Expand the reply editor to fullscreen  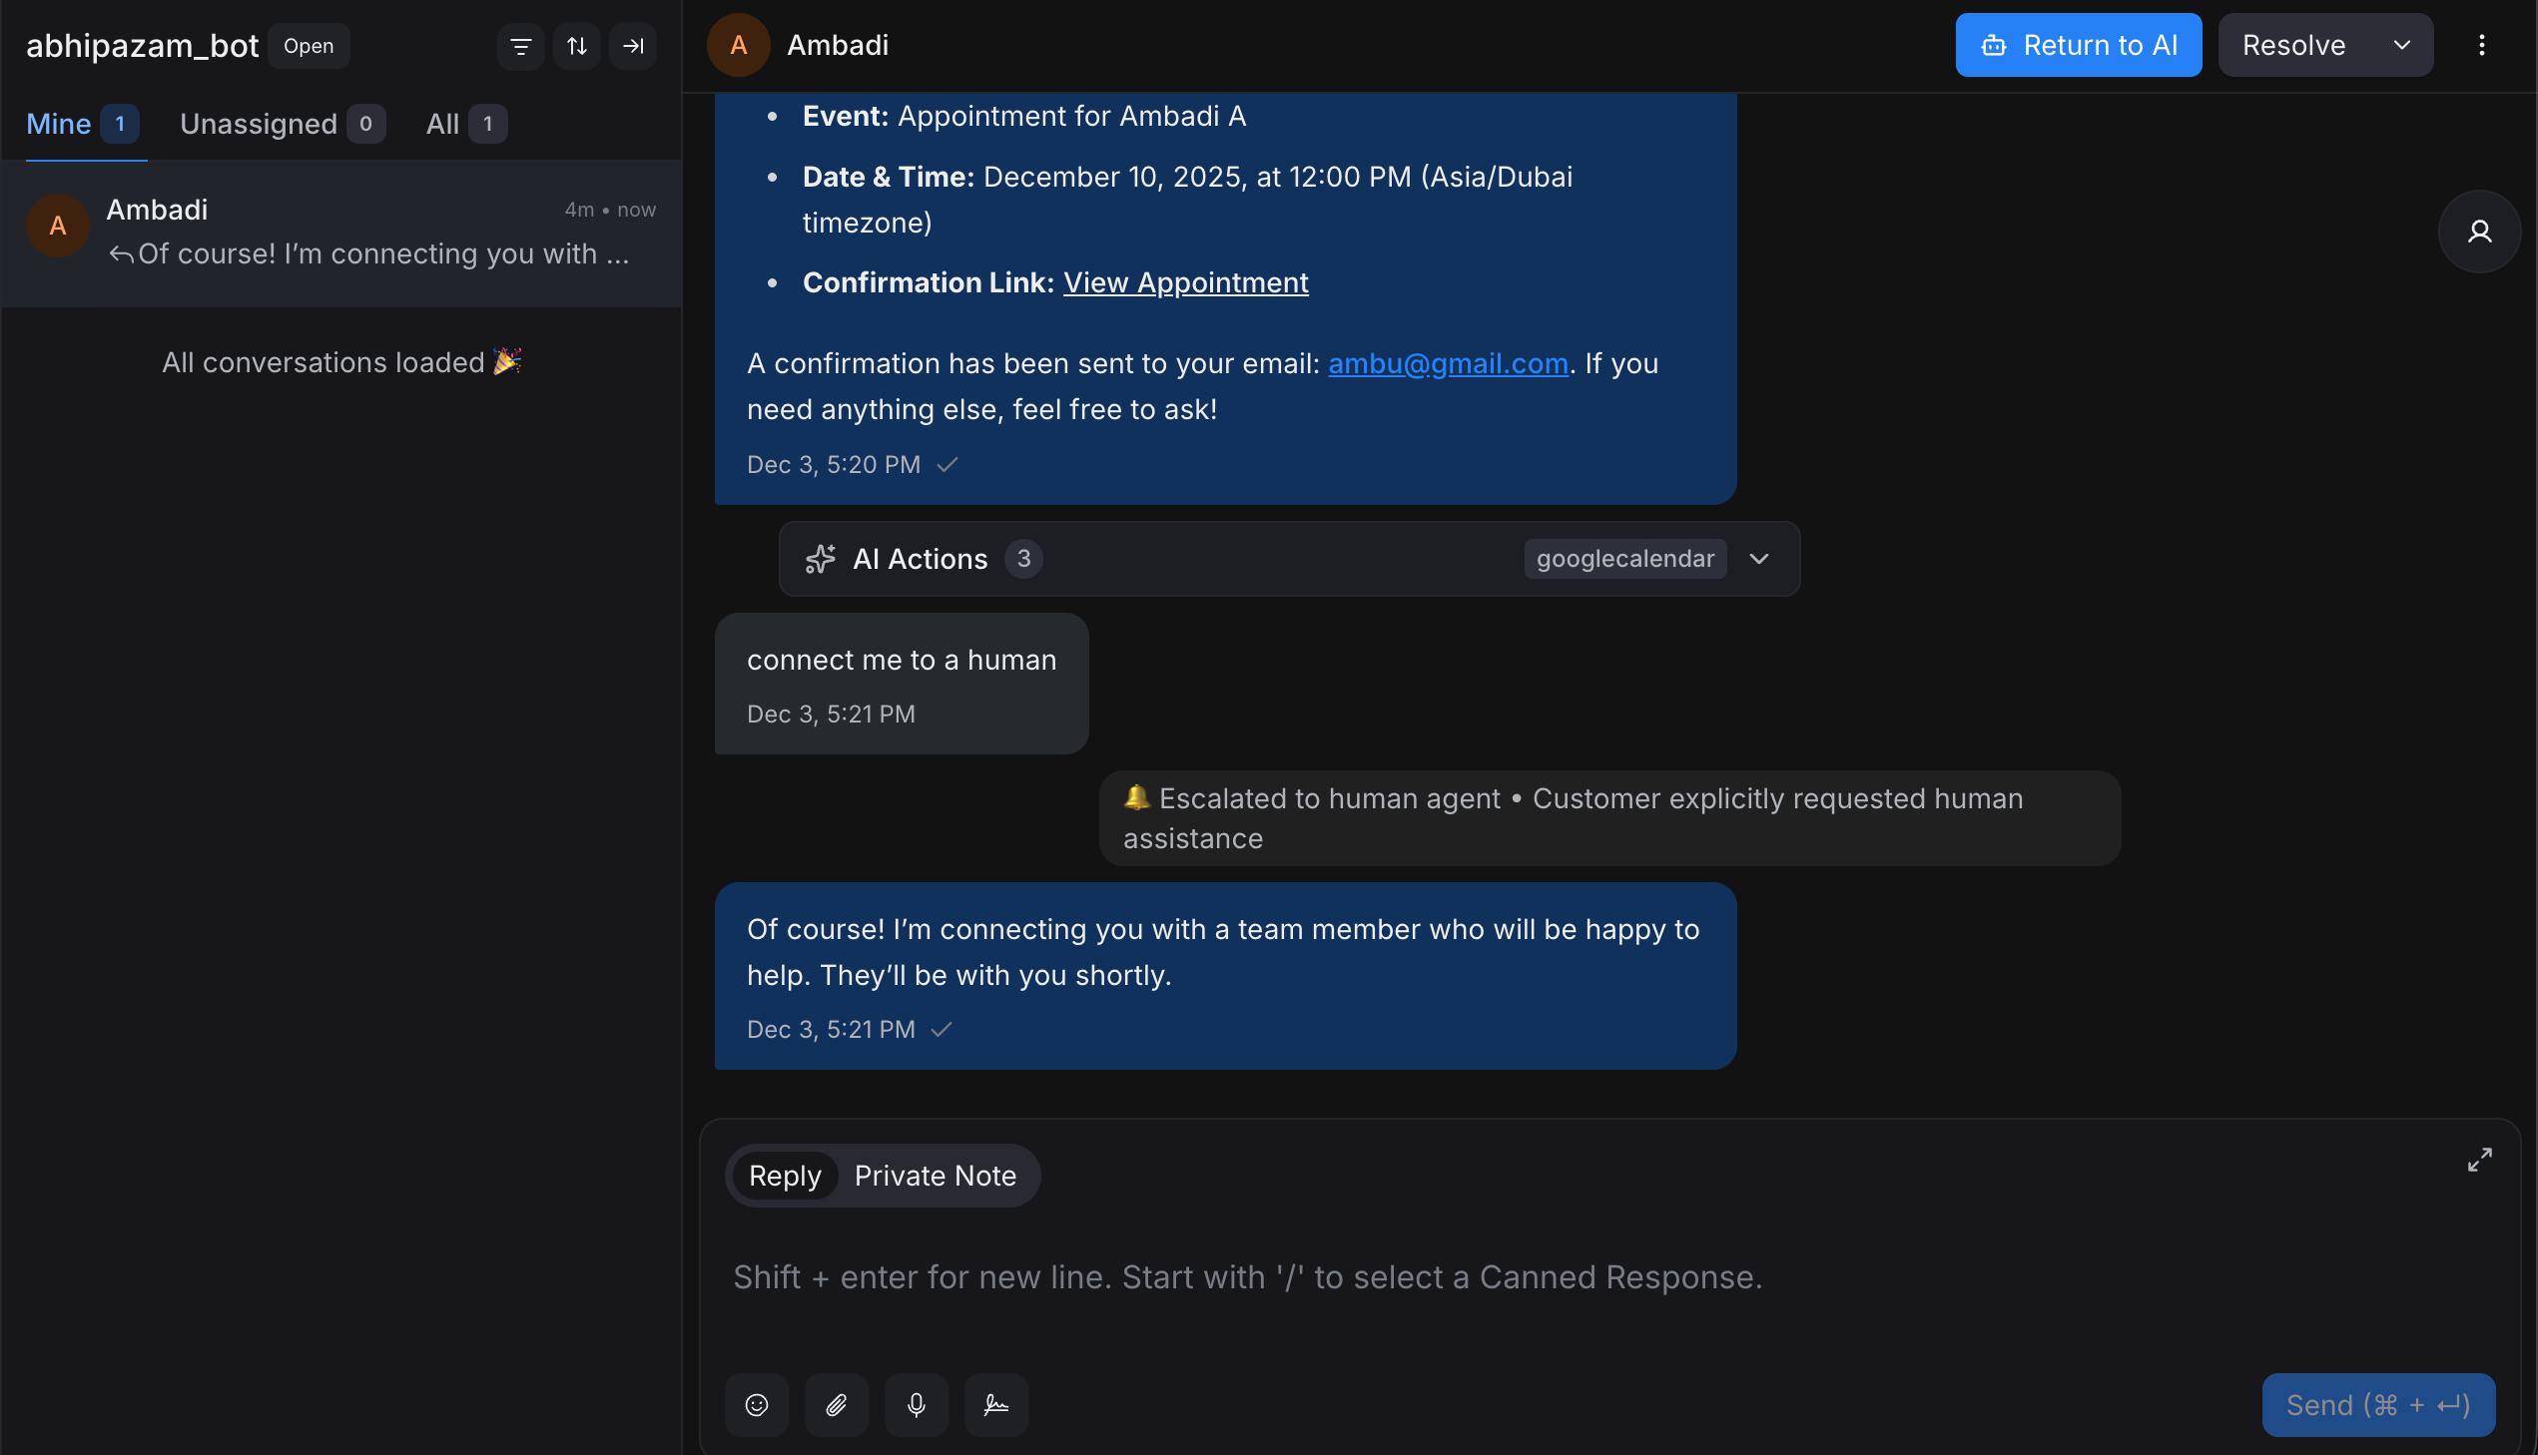(2480, 1160)
